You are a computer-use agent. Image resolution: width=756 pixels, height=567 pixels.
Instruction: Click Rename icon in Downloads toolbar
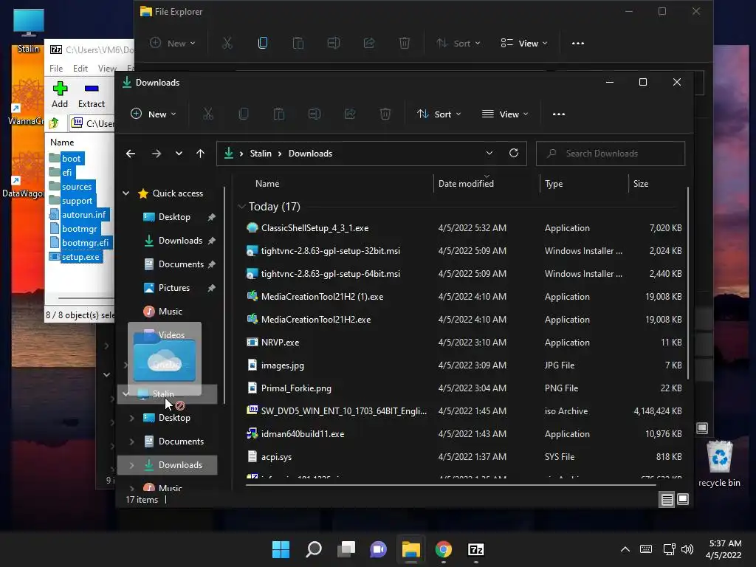315,114
